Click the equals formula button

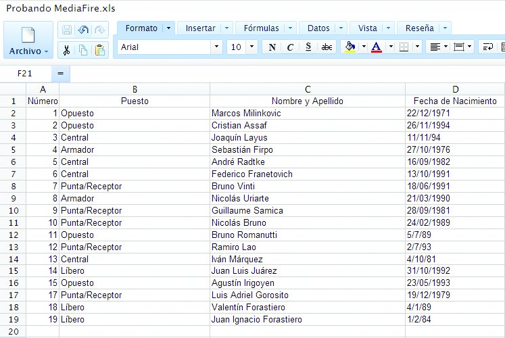(x=60, y=74)
